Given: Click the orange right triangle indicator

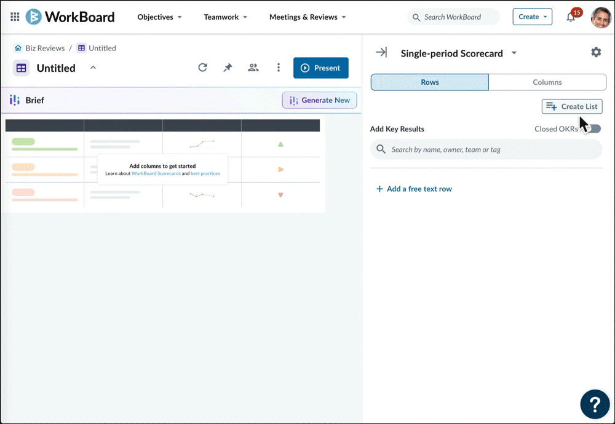Looking at the screenshot, I should click(280, 169).
